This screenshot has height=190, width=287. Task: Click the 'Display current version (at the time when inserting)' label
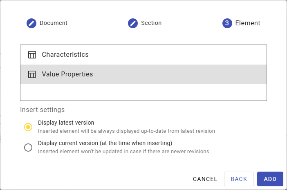pos(105,143)
